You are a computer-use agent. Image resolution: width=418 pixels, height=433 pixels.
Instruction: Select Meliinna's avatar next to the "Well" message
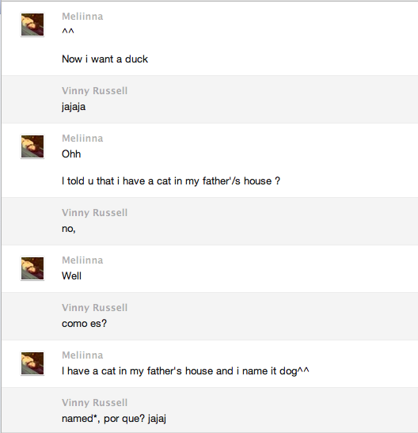click(x=32, y=268)
